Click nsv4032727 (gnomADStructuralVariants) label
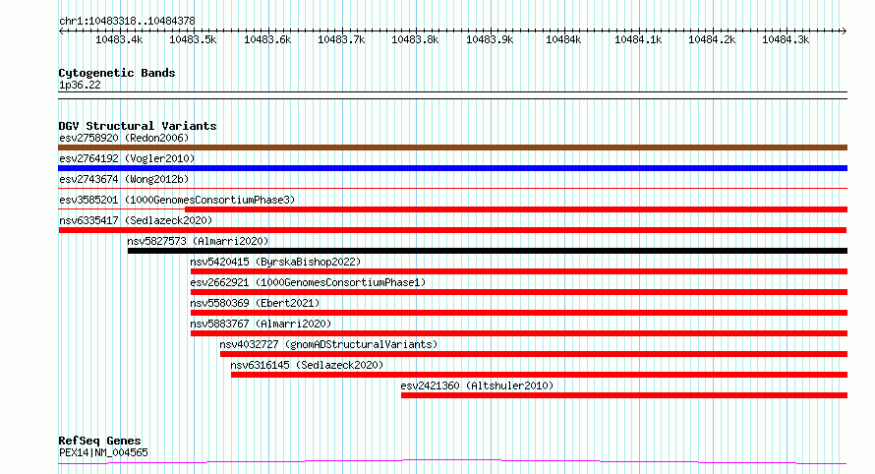 pos(328,344)
